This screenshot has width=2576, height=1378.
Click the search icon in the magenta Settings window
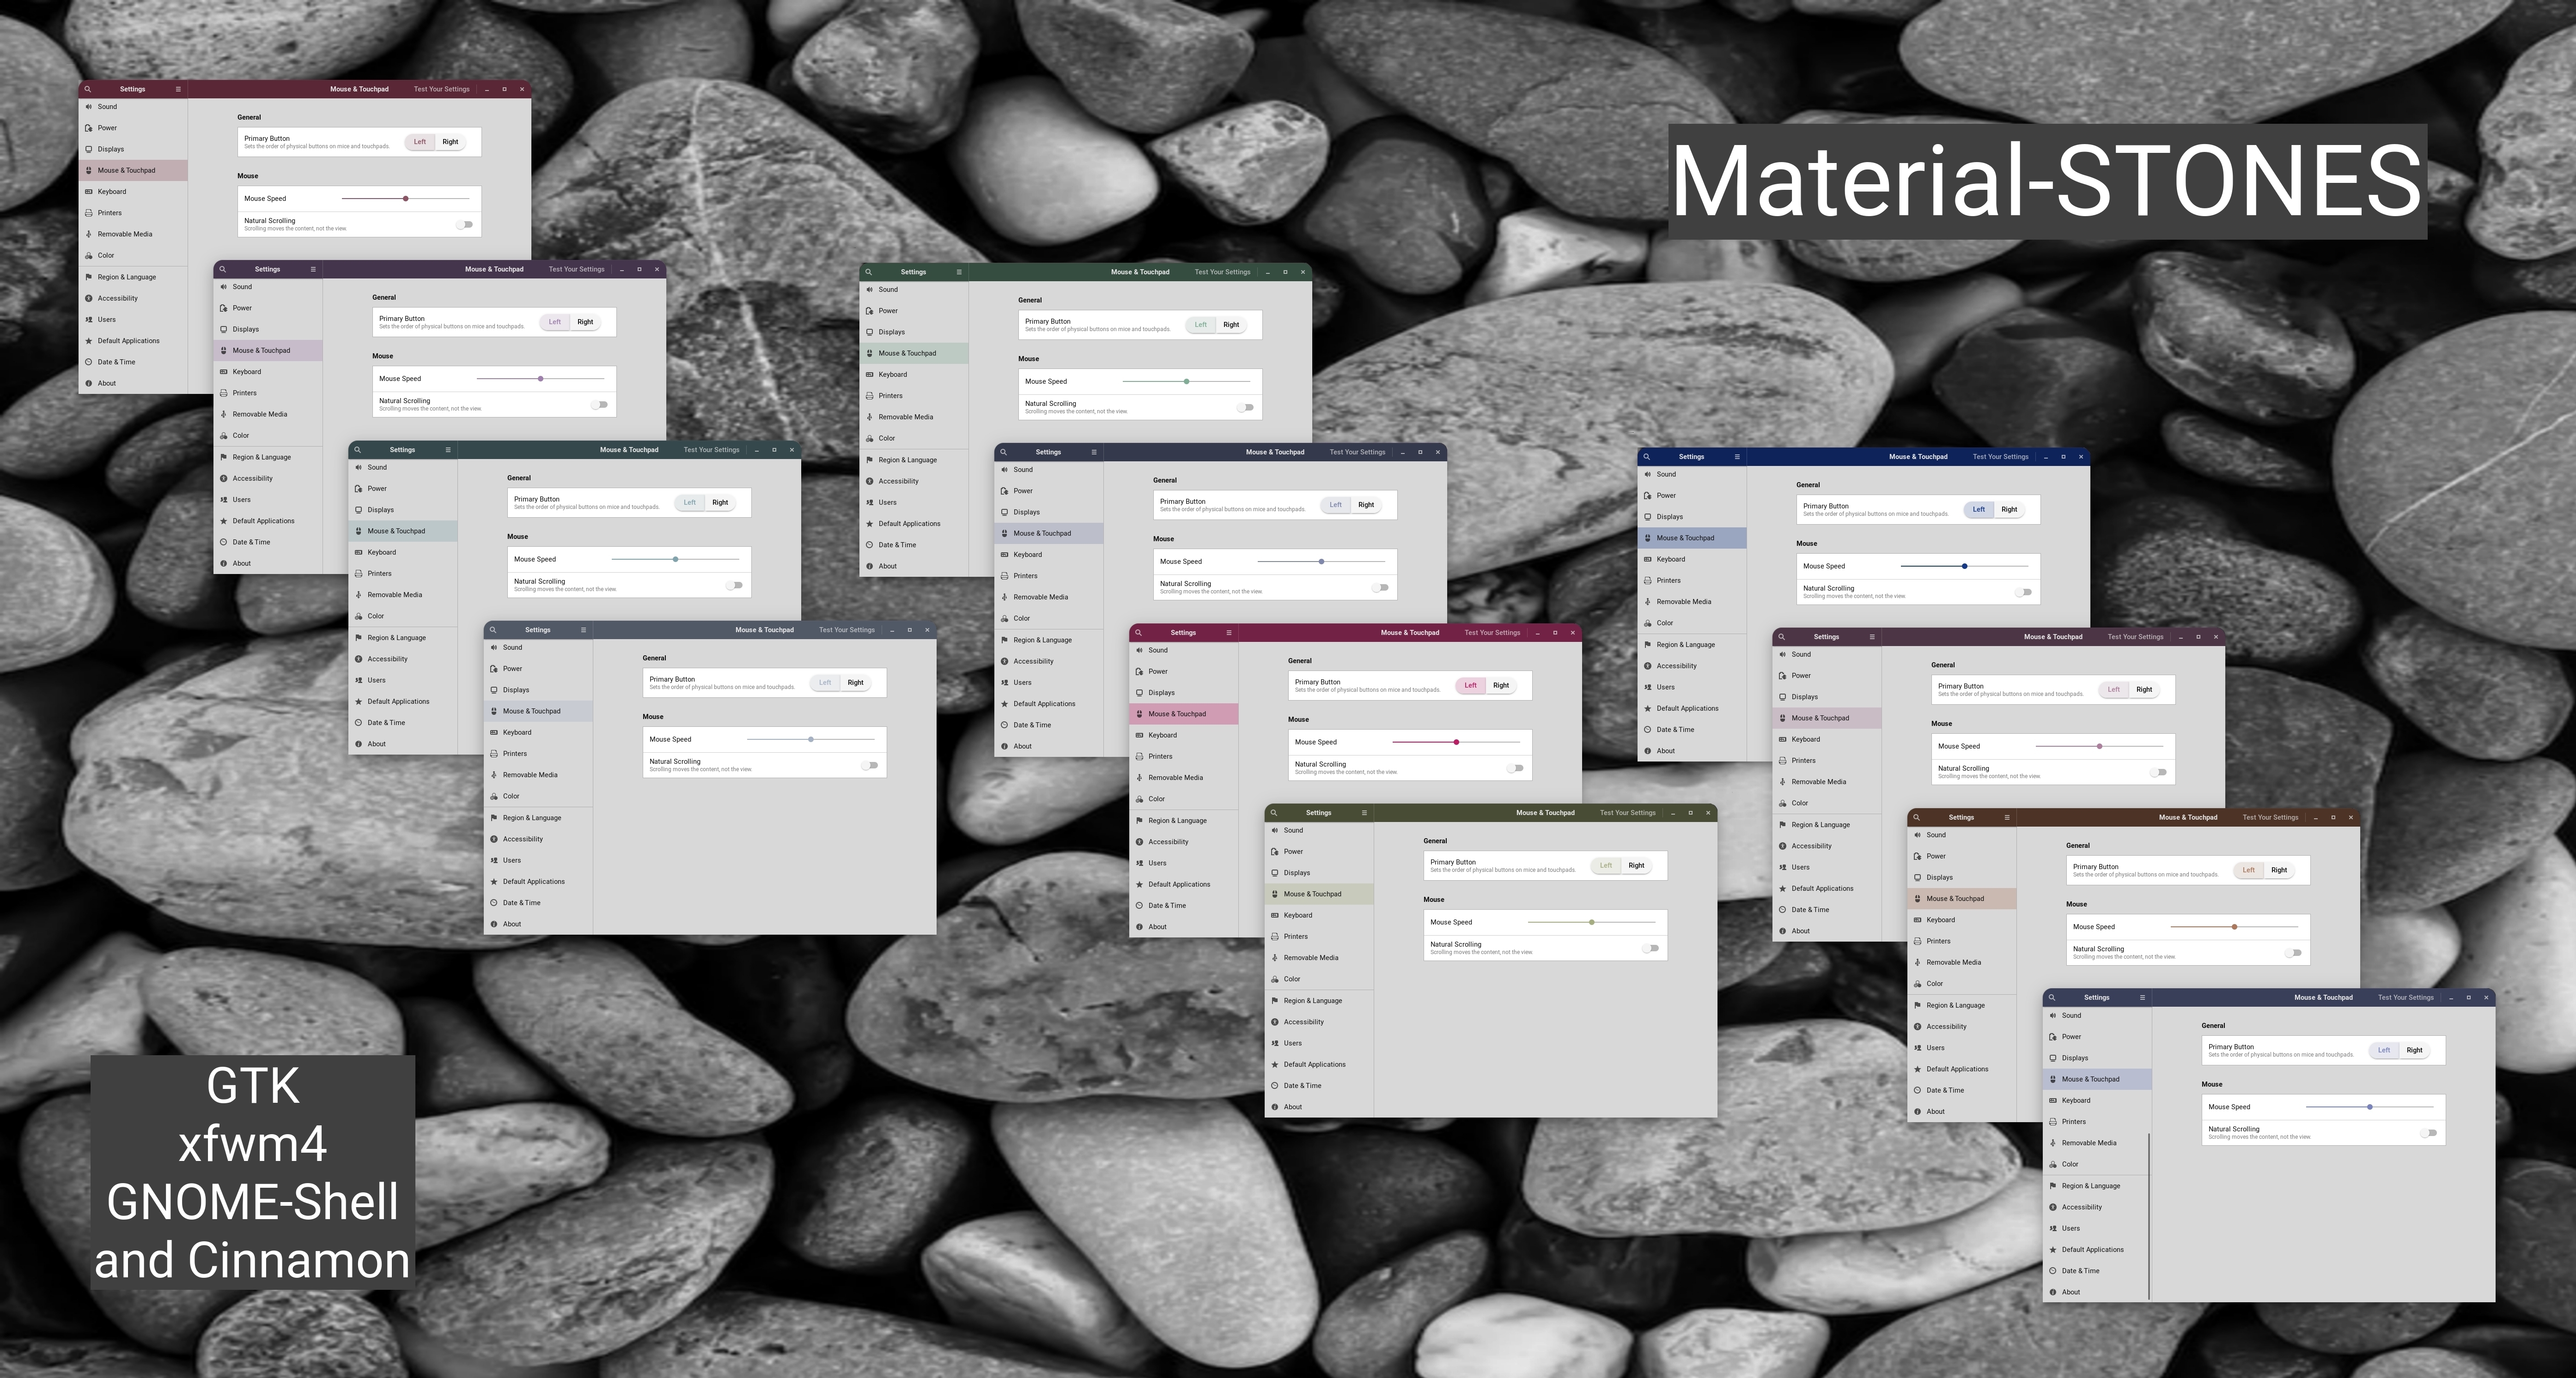(1138, 633)
